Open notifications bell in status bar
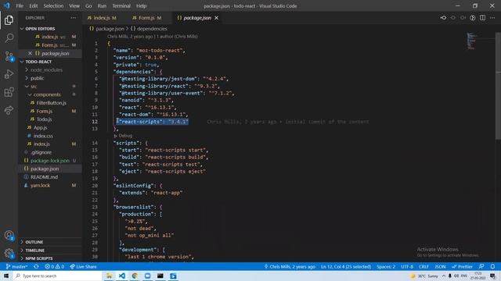The width and height of the screenshot is (501, 281). [492, 266]
